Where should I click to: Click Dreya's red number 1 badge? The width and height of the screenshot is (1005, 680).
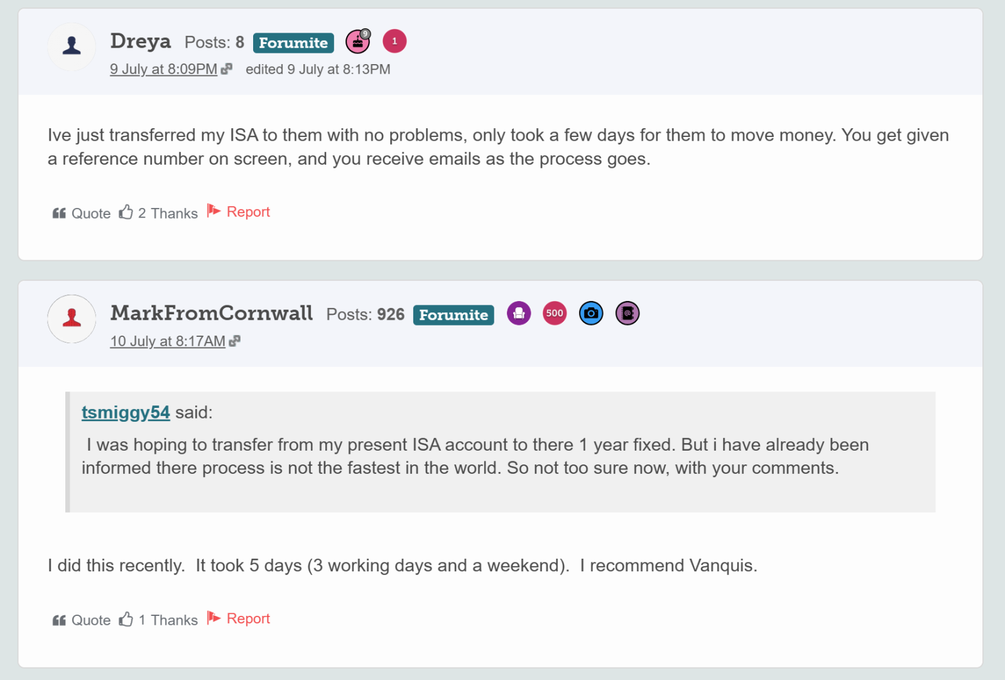tap(394, 41)
